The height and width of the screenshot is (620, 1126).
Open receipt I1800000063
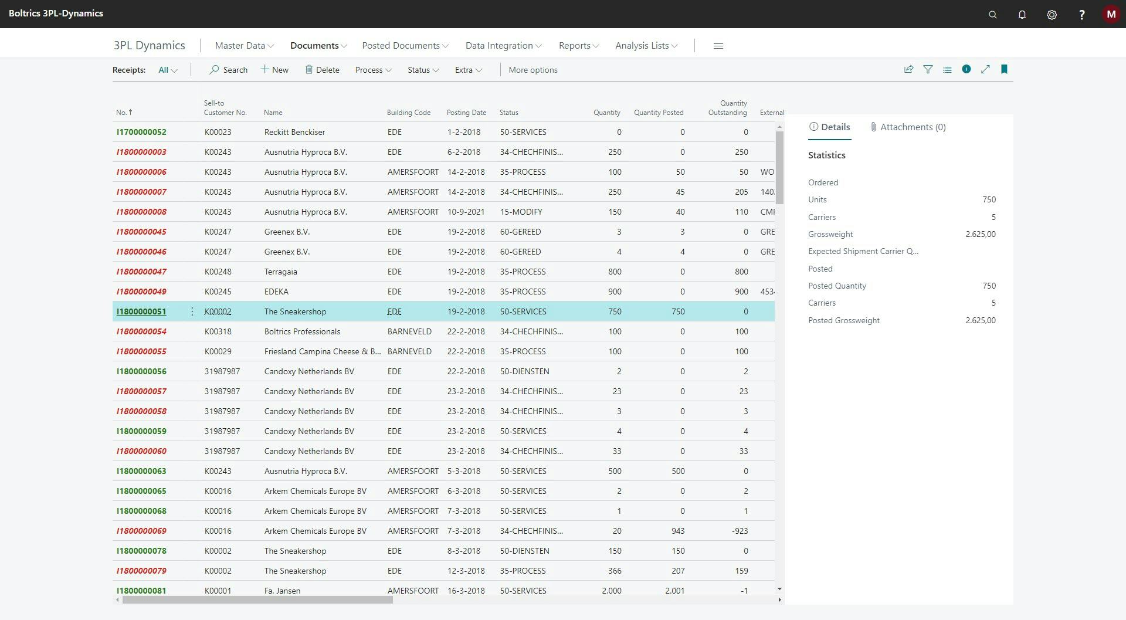141,471
